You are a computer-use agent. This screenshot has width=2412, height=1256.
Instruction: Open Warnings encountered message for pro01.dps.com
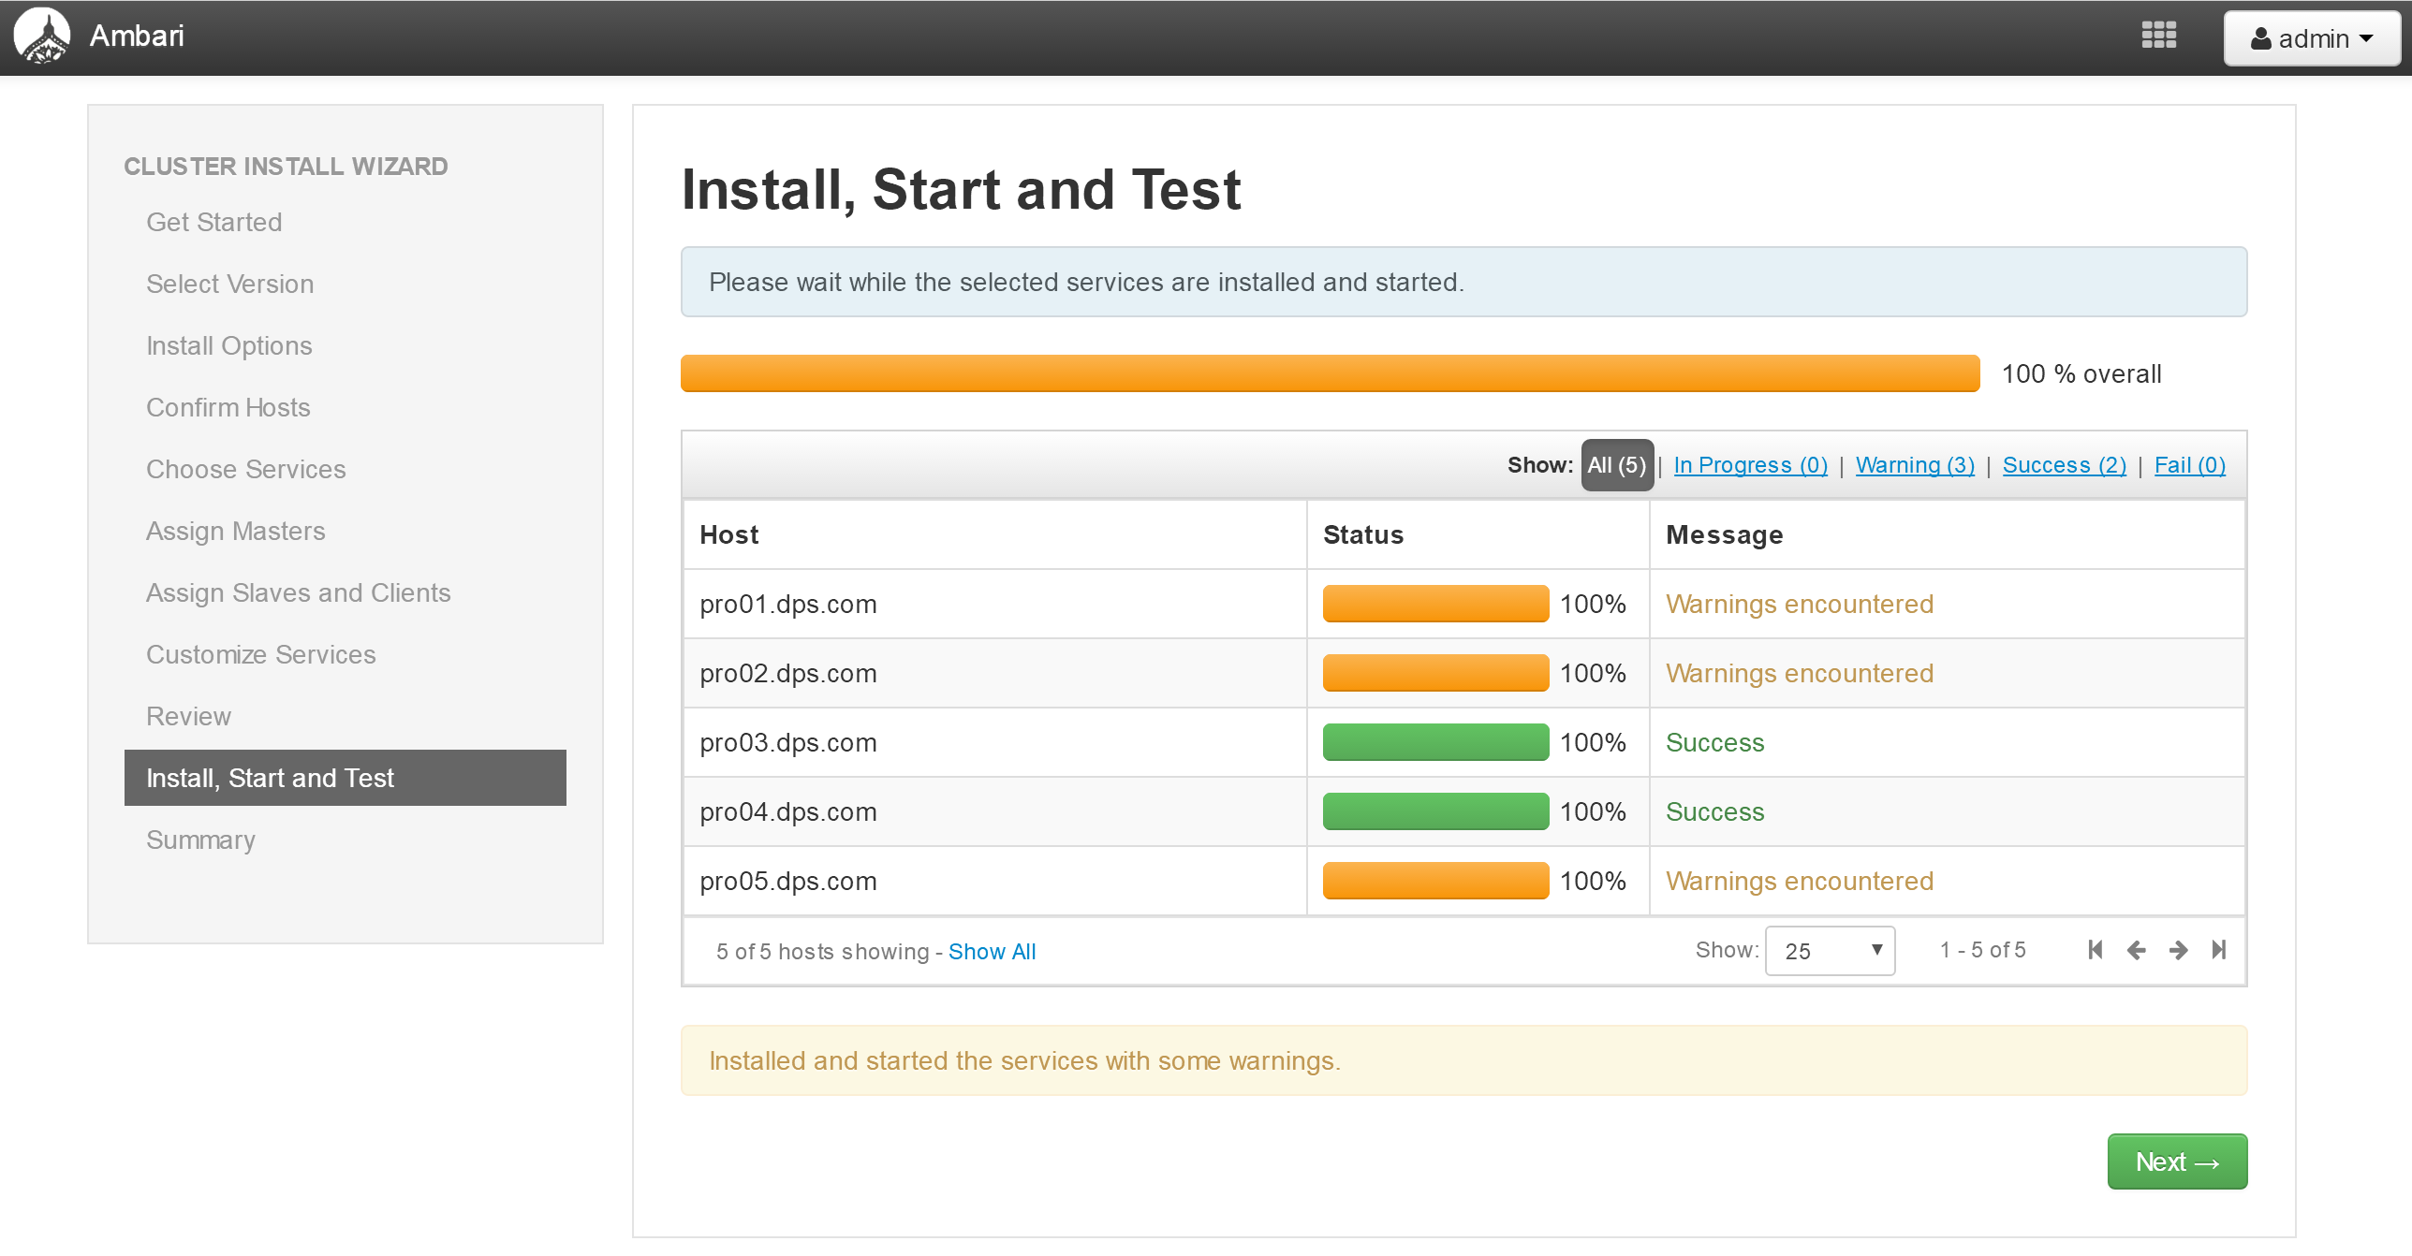click(1799, 604)
